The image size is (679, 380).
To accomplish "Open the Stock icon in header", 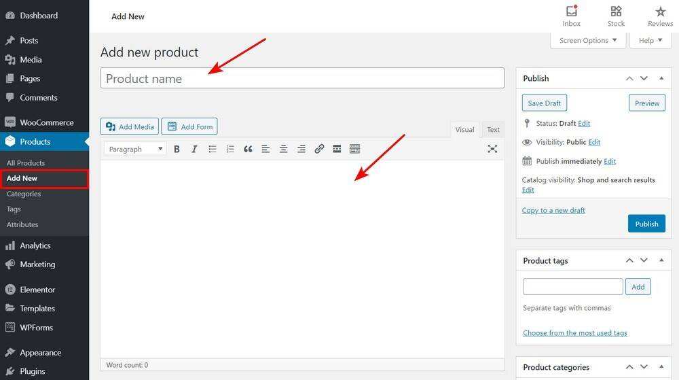I will click(x=616, y=16).
